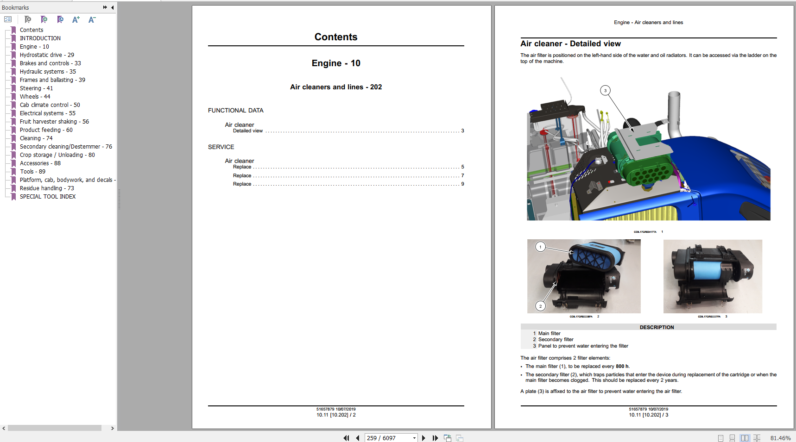The width and height of the screenshot is (796, 442).
Task: Decrease bookmark text size with A- icon
Action: pyautogui.click(x=92, y=19)
